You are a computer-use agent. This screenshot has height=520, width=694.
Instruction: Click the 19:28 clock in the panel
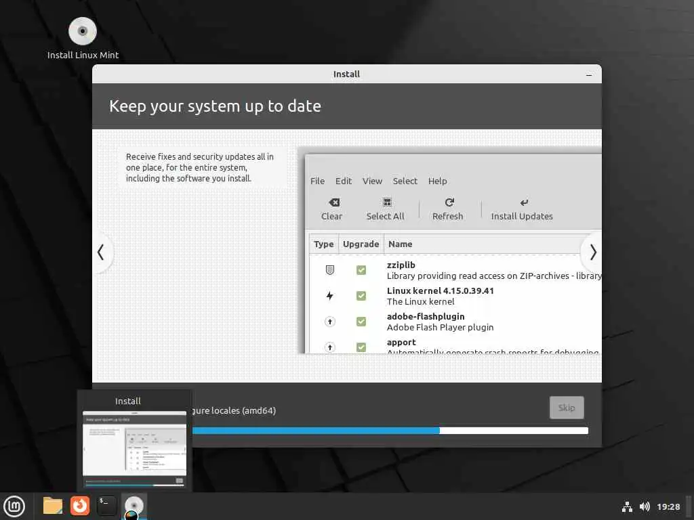pyautogui.click(x=668, y=506)
